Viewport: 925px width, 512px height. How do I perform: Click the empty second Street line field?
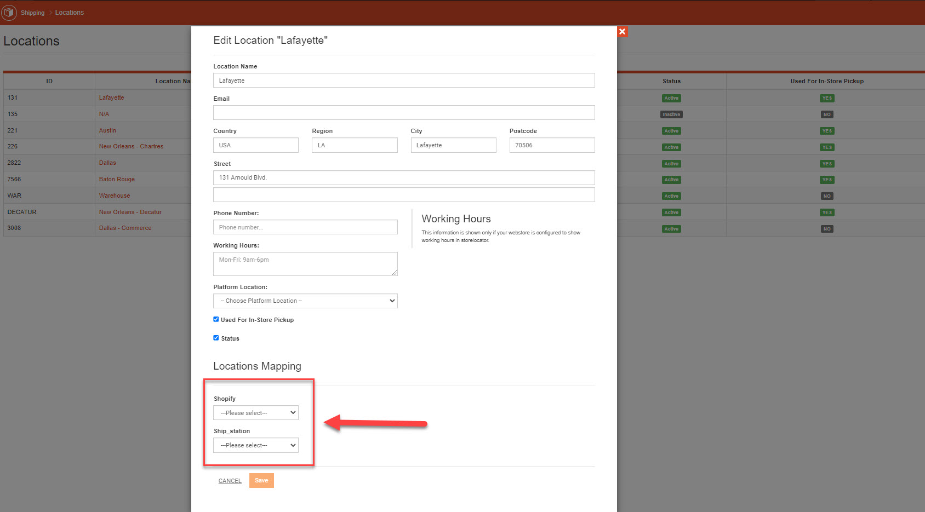click(x=404, y=195)
